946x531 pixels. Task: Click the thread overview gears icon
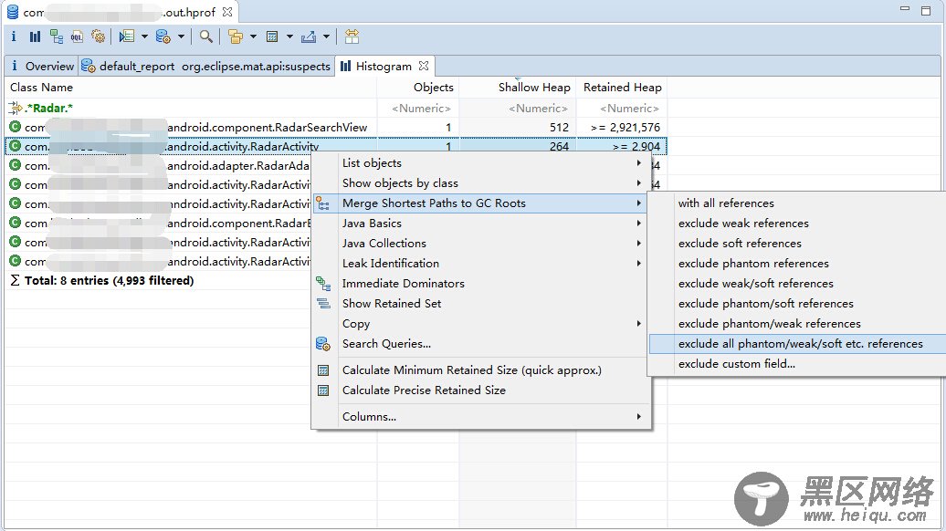click(98, 36)
